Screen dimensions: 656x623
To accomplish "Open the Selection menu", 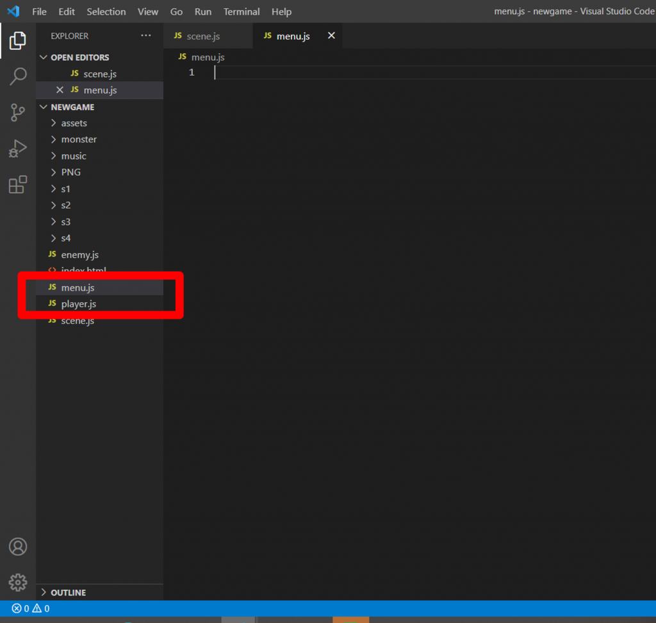I will pyautogui.click(x=106, y=12).
